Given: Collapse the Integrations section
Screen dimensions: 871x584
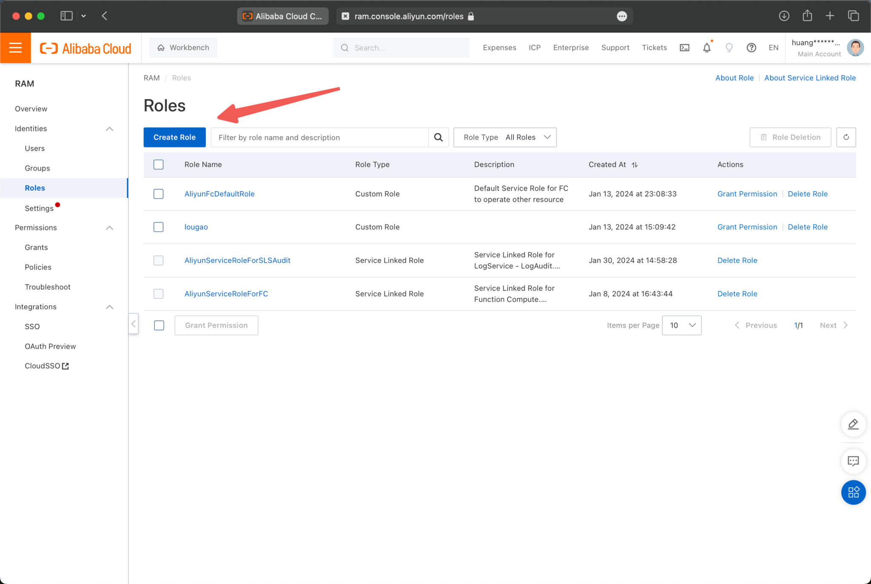Looking at the screenshot, I should point(109,307).
